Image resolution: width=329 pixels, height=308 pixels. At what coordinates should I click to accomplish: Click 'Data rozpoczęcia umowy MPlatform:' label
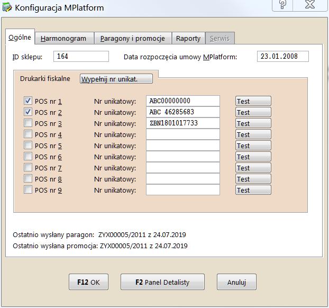180,57
